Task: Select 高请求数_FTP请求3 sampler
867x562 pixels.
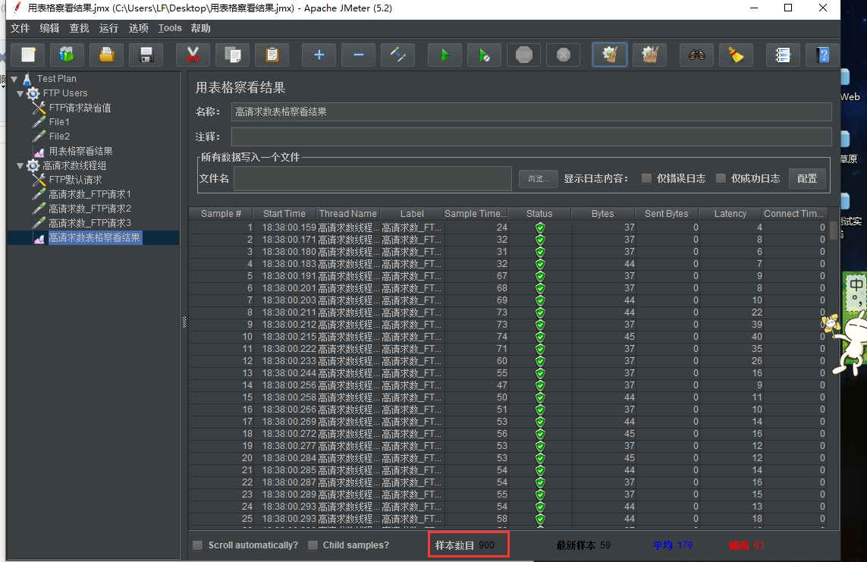Action: pyautogui.click(x=90, y=223)
